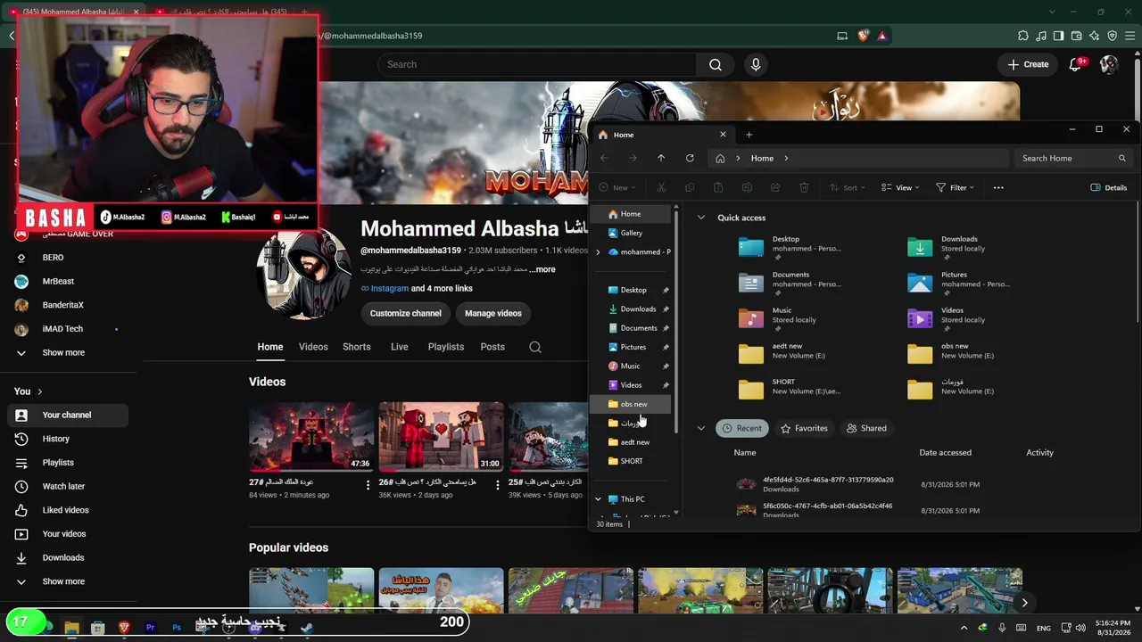Expand the mohammed OneDrive tree node
Image resolution: width=1142 pixels, height=642 pixels.
pos(598,252)
